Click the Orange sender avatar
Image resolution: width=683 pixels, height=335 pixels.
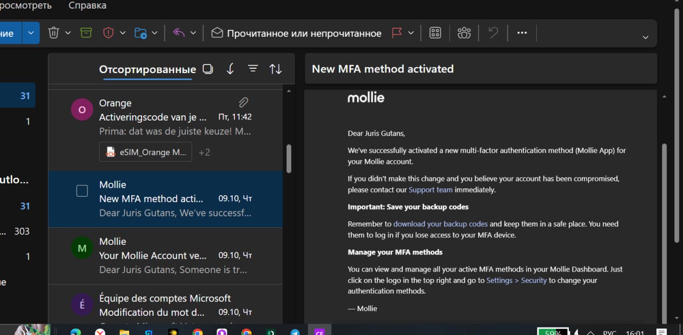(82, 110)
